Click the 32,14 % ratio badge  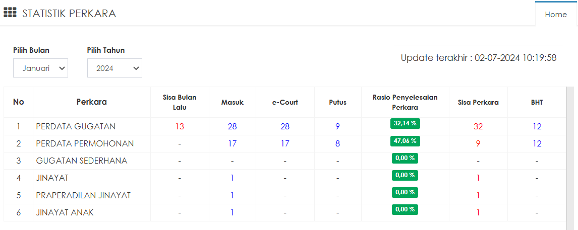[x=405, y=124]
